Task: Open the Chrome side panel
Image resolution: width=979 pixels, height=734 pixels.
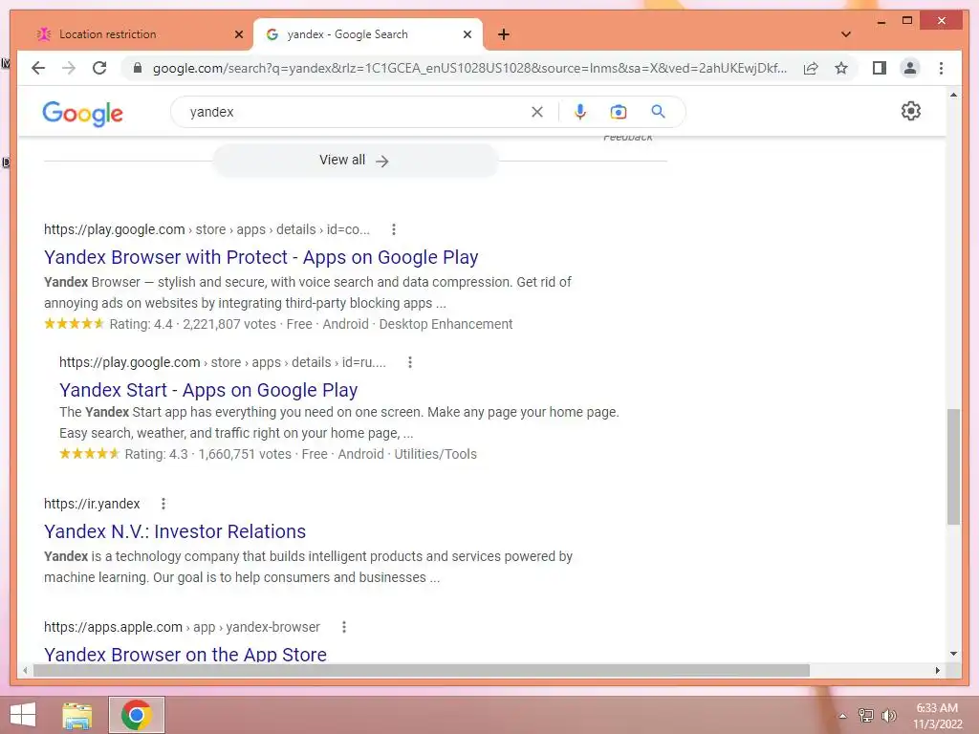Action: coord(880,68)
